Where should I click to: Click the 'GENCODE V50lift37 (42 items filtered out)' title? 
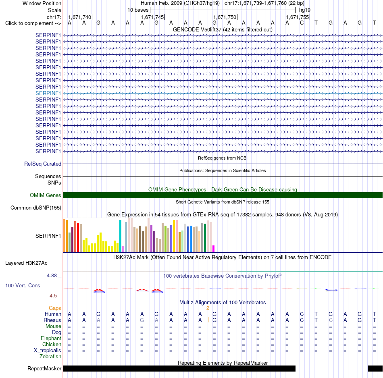[223, 29]
